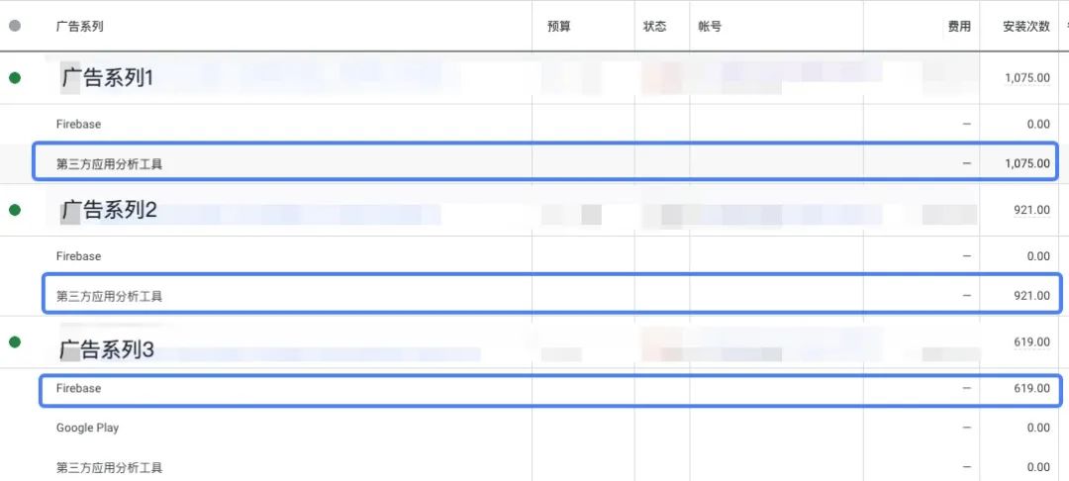Sort by 安装次数 column header

(1026, 27)
